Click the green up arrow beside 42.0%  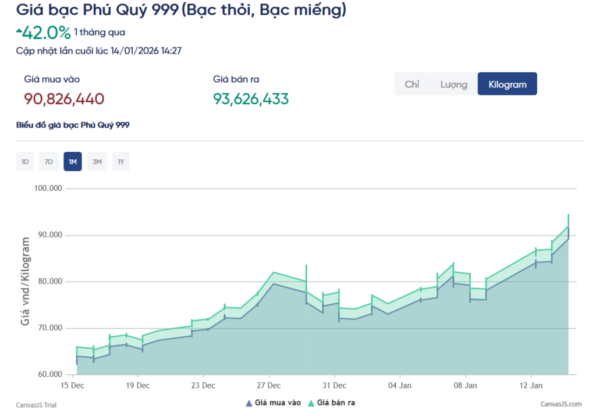point(19,30)
